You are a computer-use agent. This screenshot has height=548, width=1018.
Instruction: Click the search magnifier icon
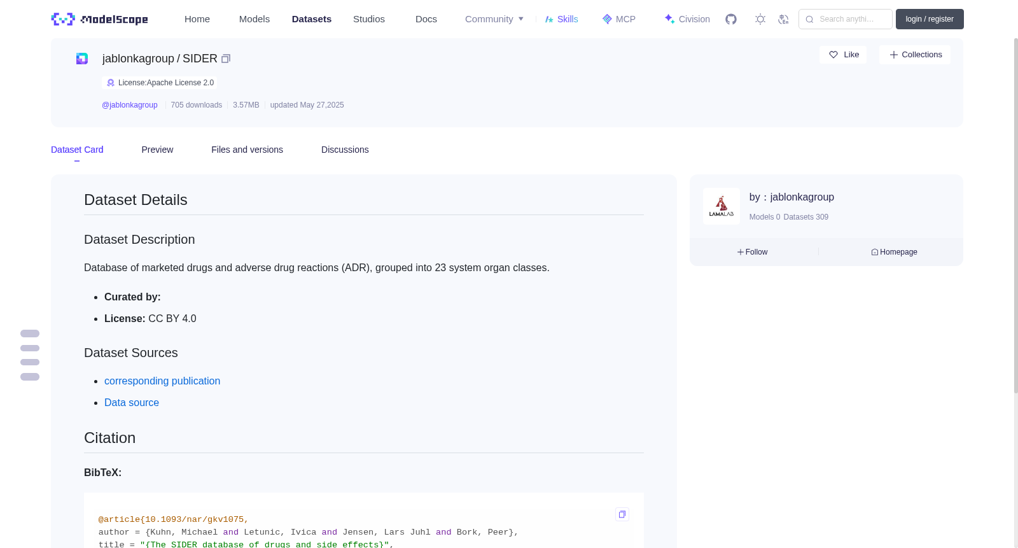click(x=809, y=19)
